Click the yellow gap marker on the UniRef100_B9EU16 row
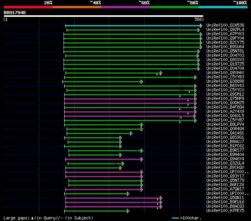This screenshot has height=221, width=251. tap(158, 204)
